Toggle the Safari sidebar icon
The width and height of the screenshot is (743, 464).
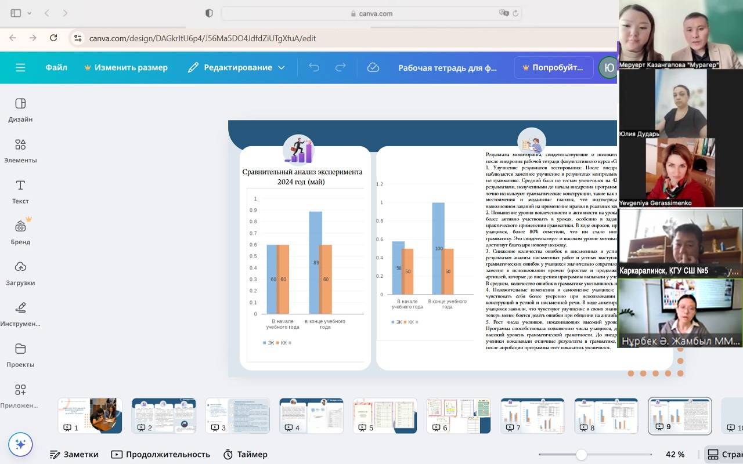pos(16,13)
